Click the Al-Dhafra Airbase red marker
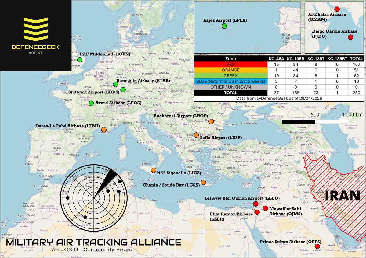 click(x=337, y=9)
